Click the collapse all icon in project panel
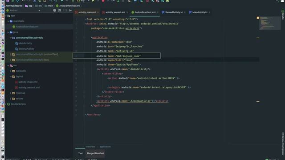This screenshot has width=285, height=160. 60,10
